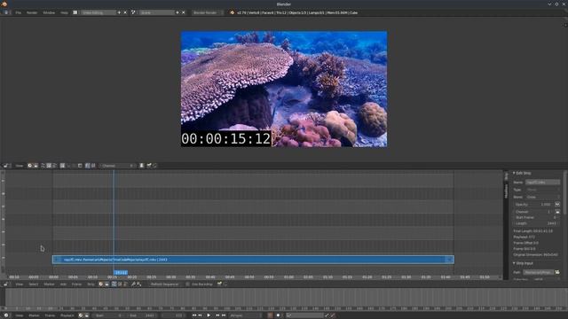Collapse the Strip Input panel
This screenshot has width=568, height=319.
(x=514, y=263)
